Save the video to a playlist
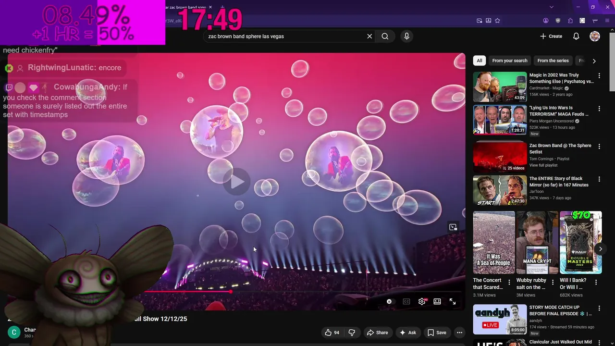615x346 pixels. pos(437,333)
